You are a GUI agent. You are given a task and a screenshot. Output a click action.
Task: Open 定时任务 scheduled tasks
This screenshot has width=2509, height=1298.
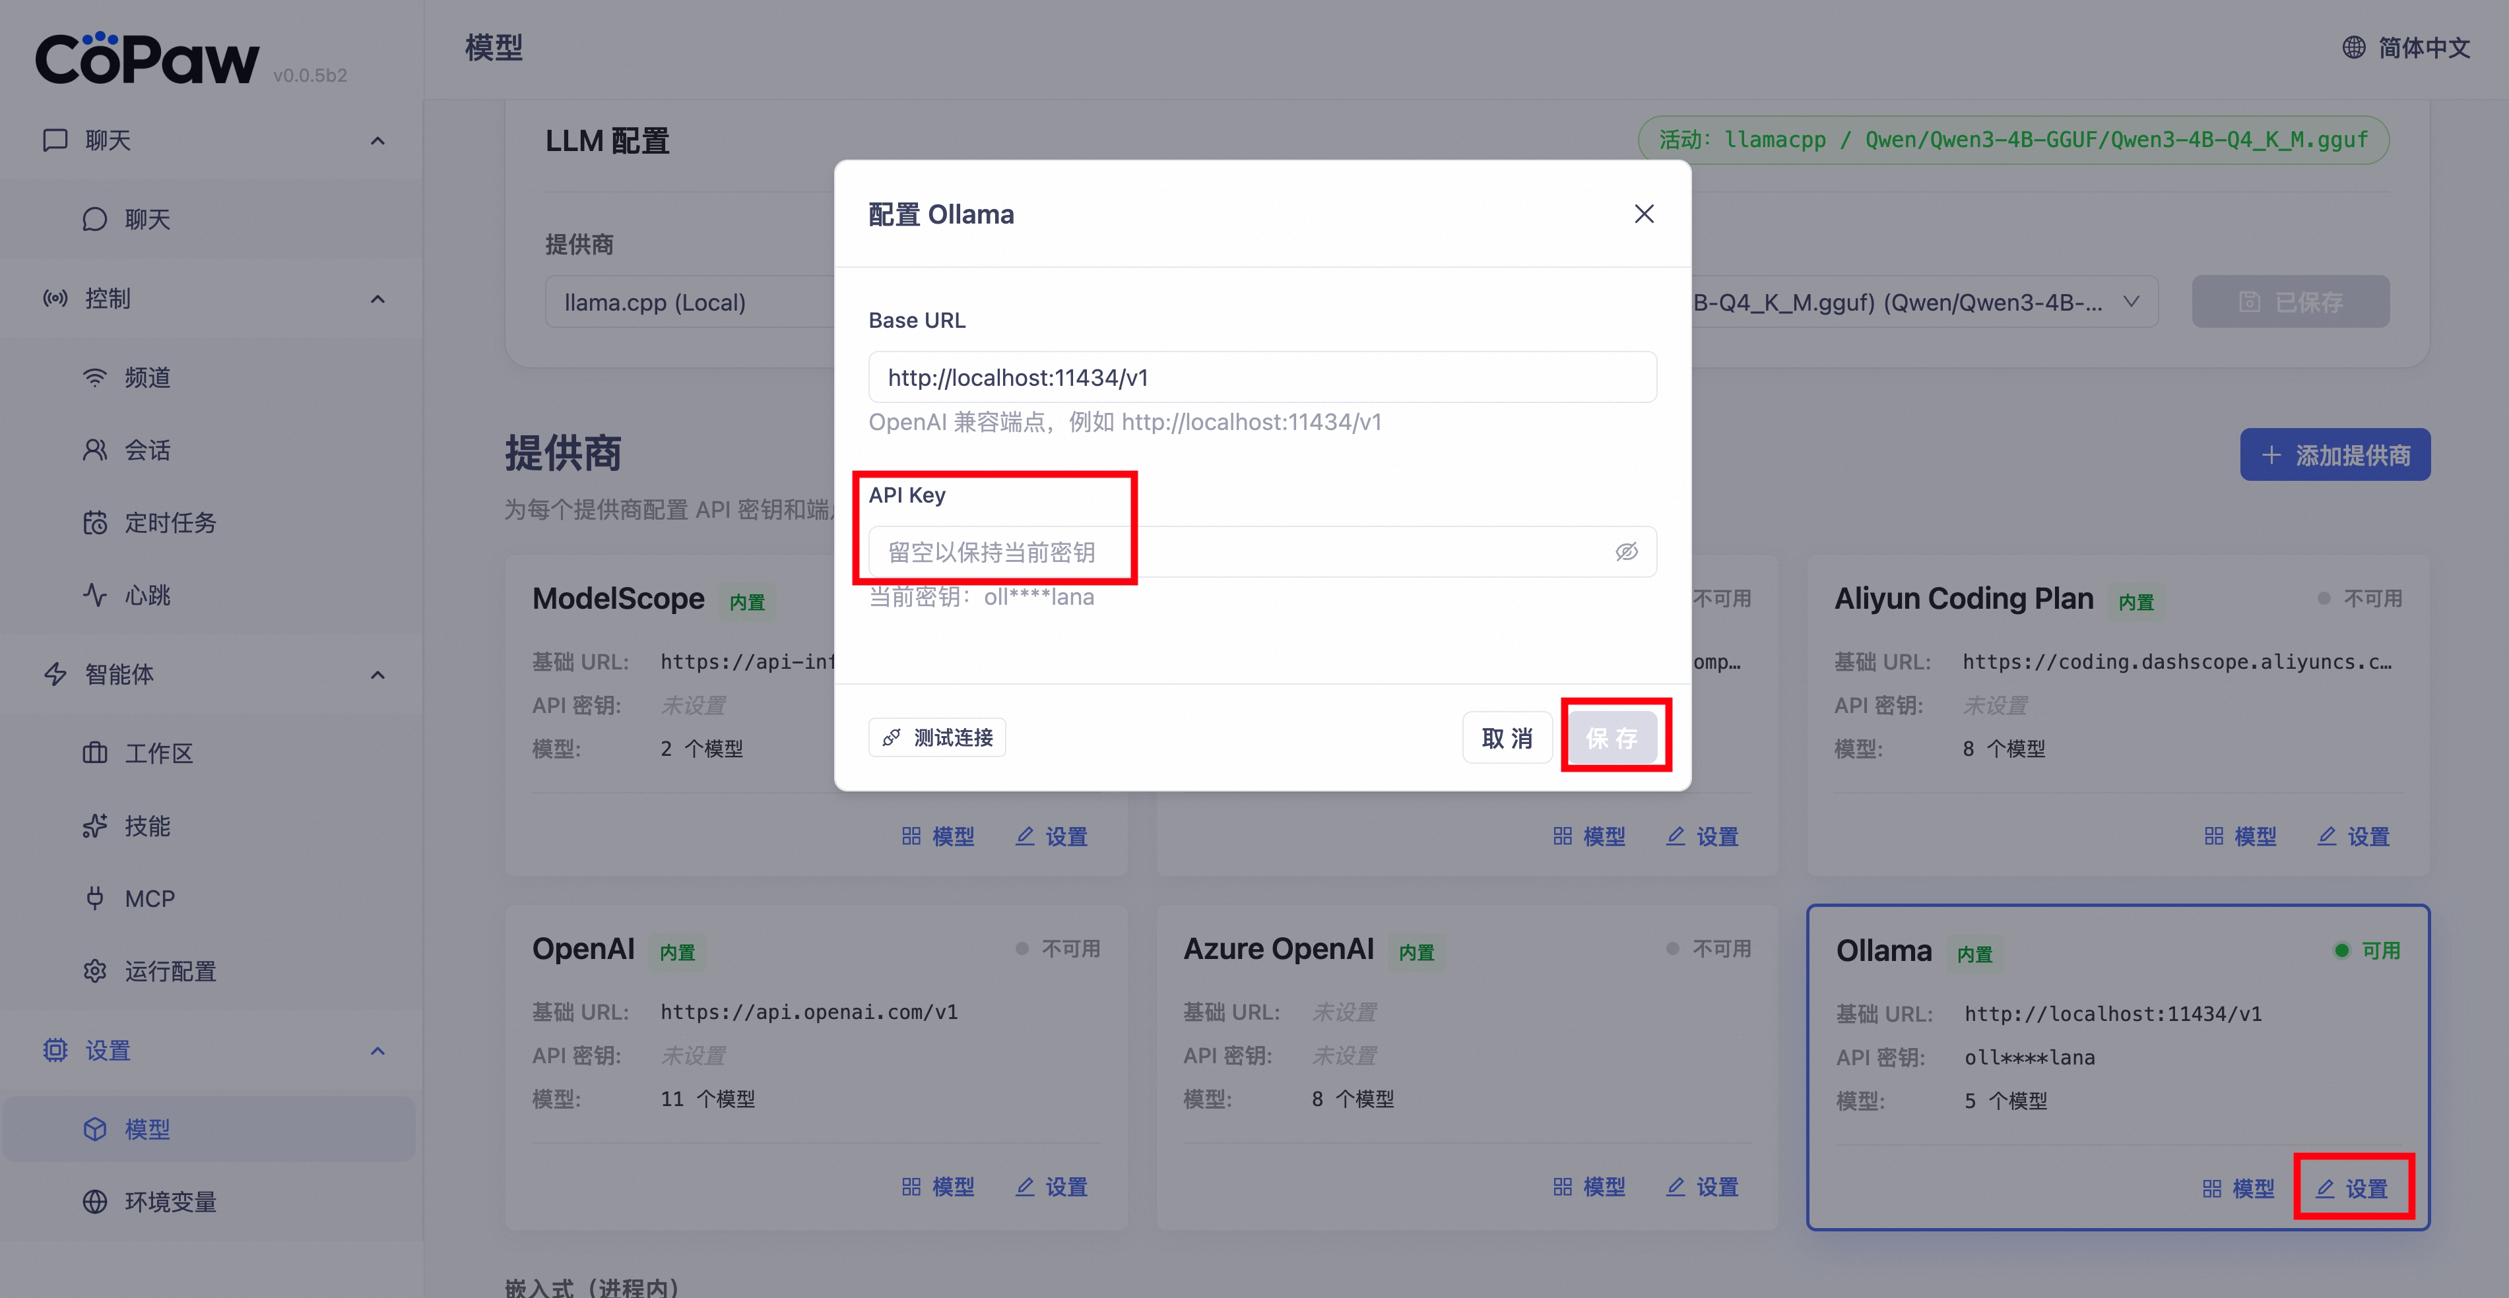point(170,523)
